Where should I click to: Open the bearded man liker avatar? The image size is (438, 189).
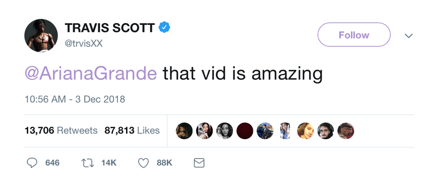325,131
